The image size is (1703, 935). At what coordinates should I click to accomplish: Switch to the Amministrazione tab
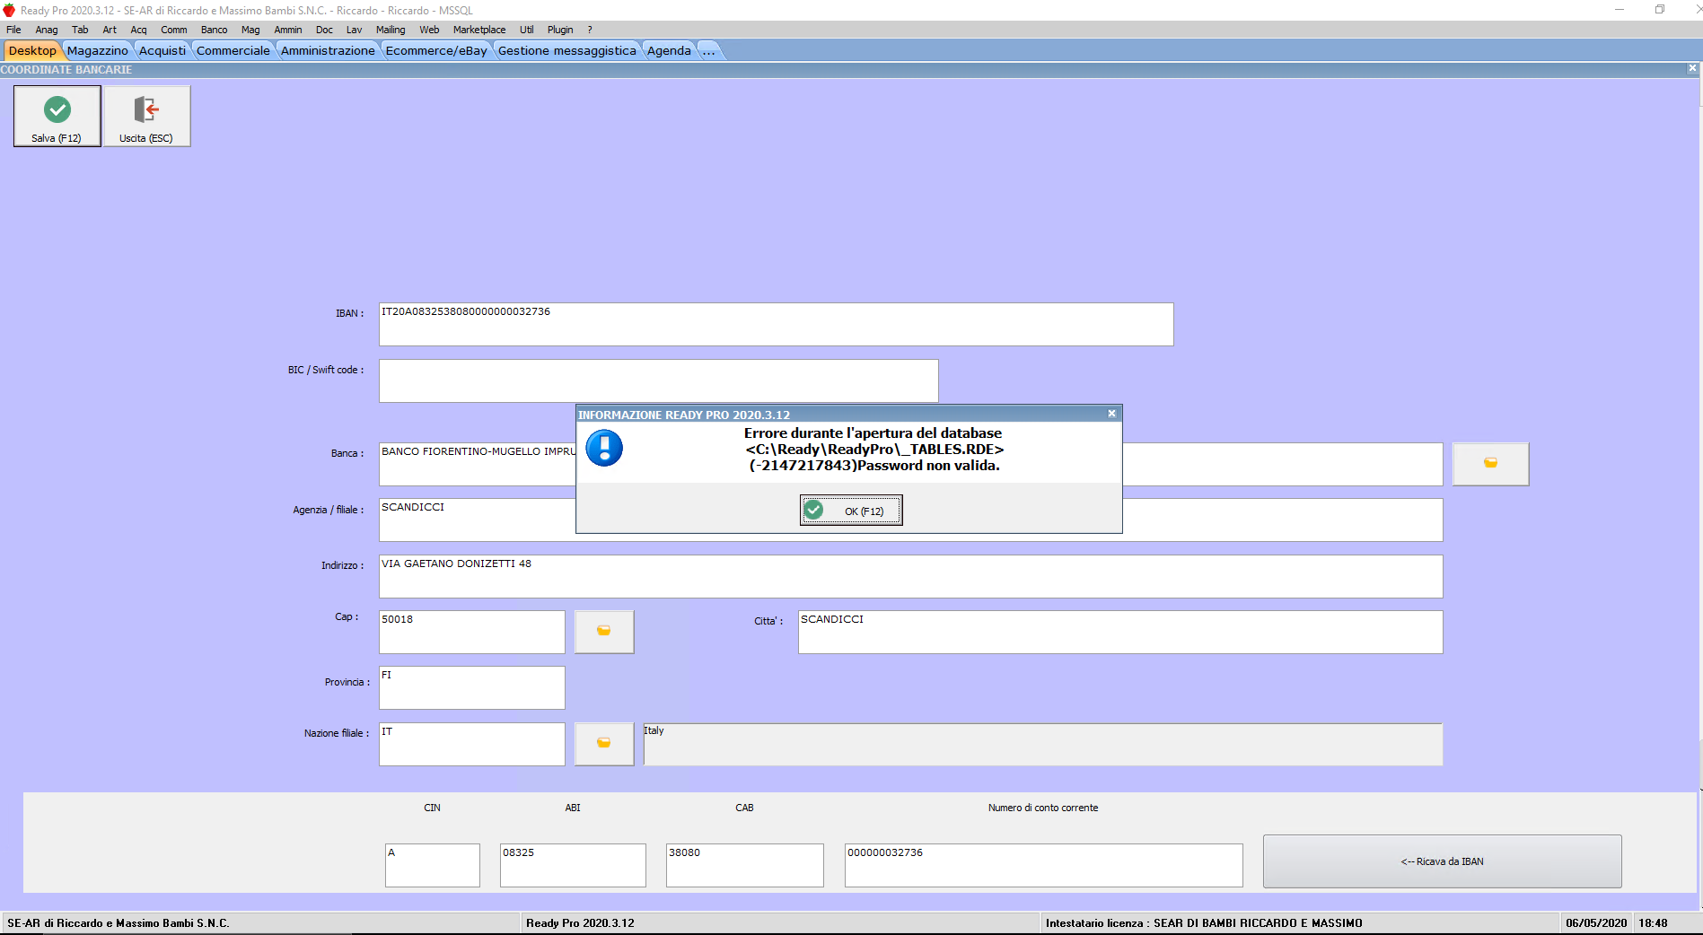point(328,50)
